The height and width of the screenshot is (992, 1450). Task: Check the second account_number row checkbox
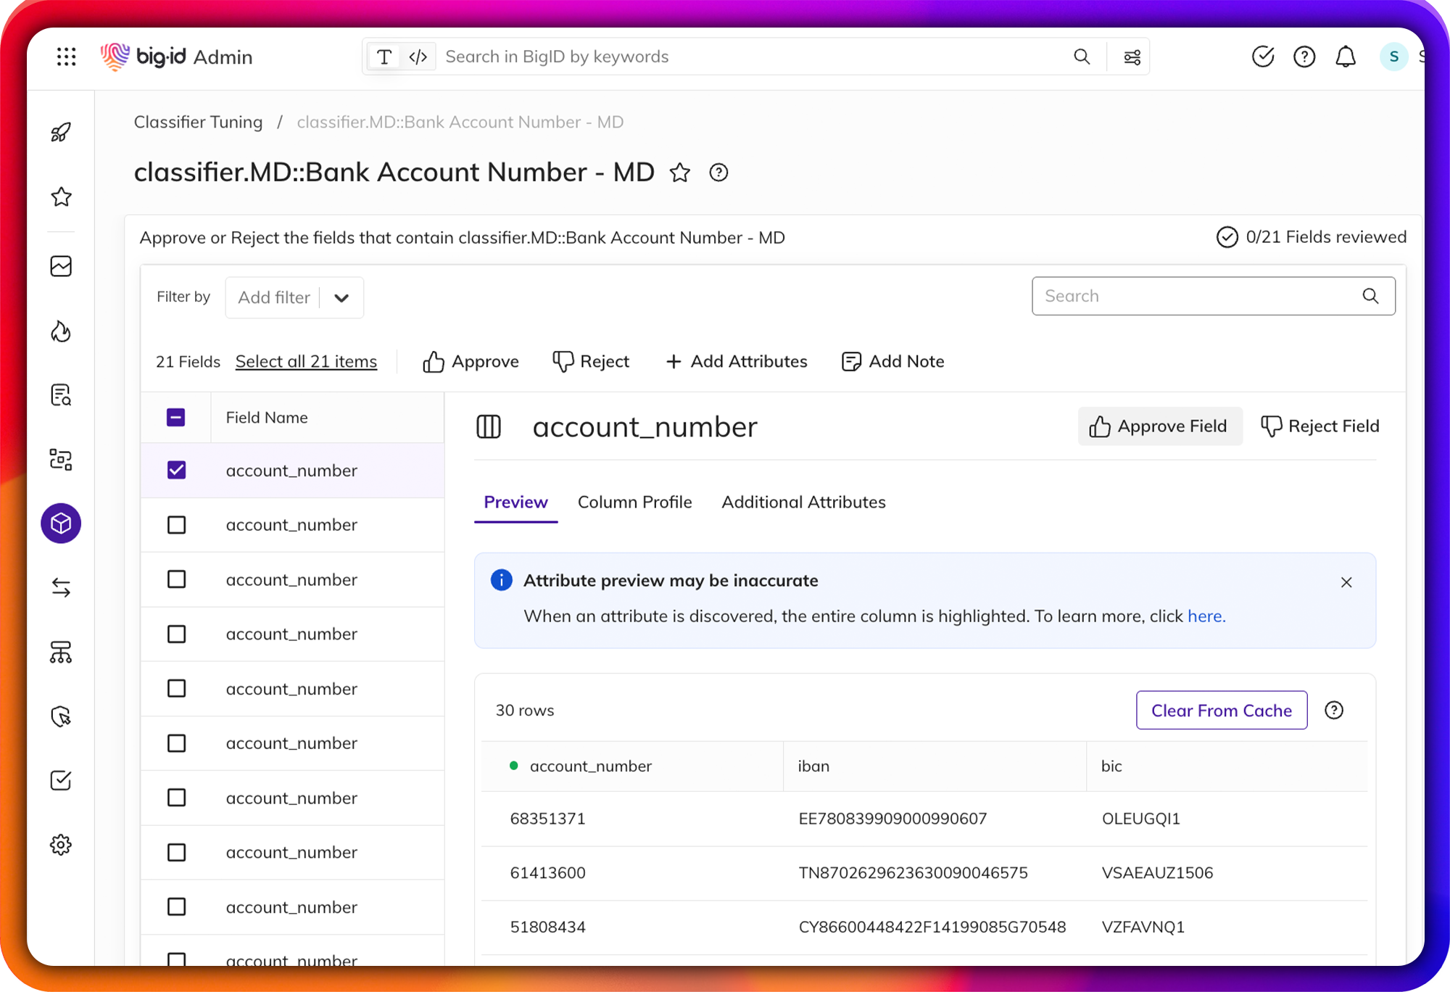click(x=176, y=525)
